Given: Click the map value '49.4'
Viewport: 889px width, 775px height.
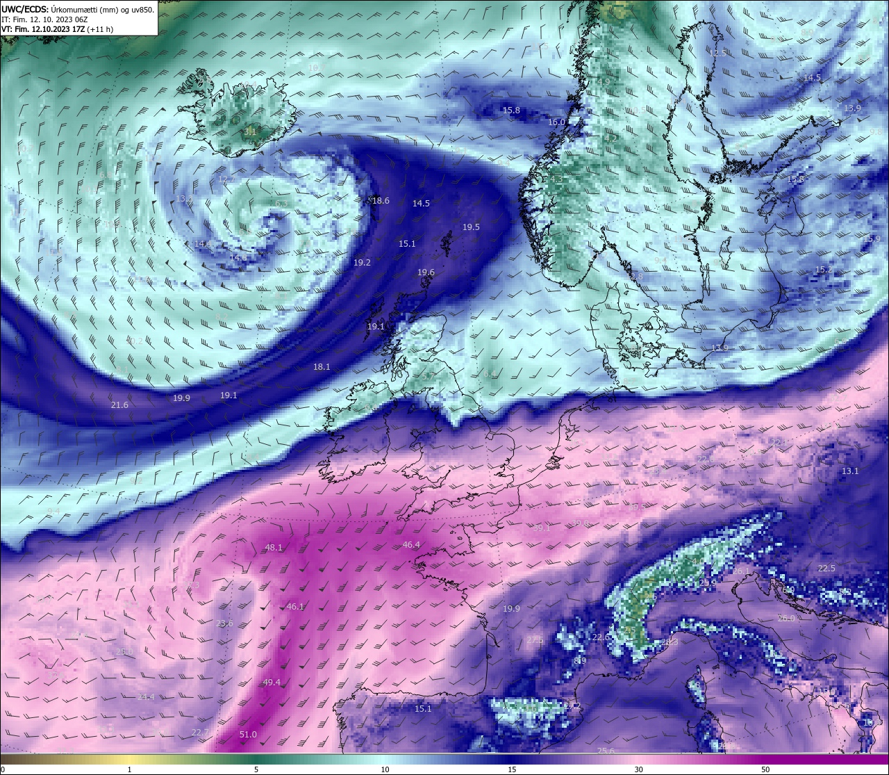Looking at the screenshot, I should click(x=272, y=683).
